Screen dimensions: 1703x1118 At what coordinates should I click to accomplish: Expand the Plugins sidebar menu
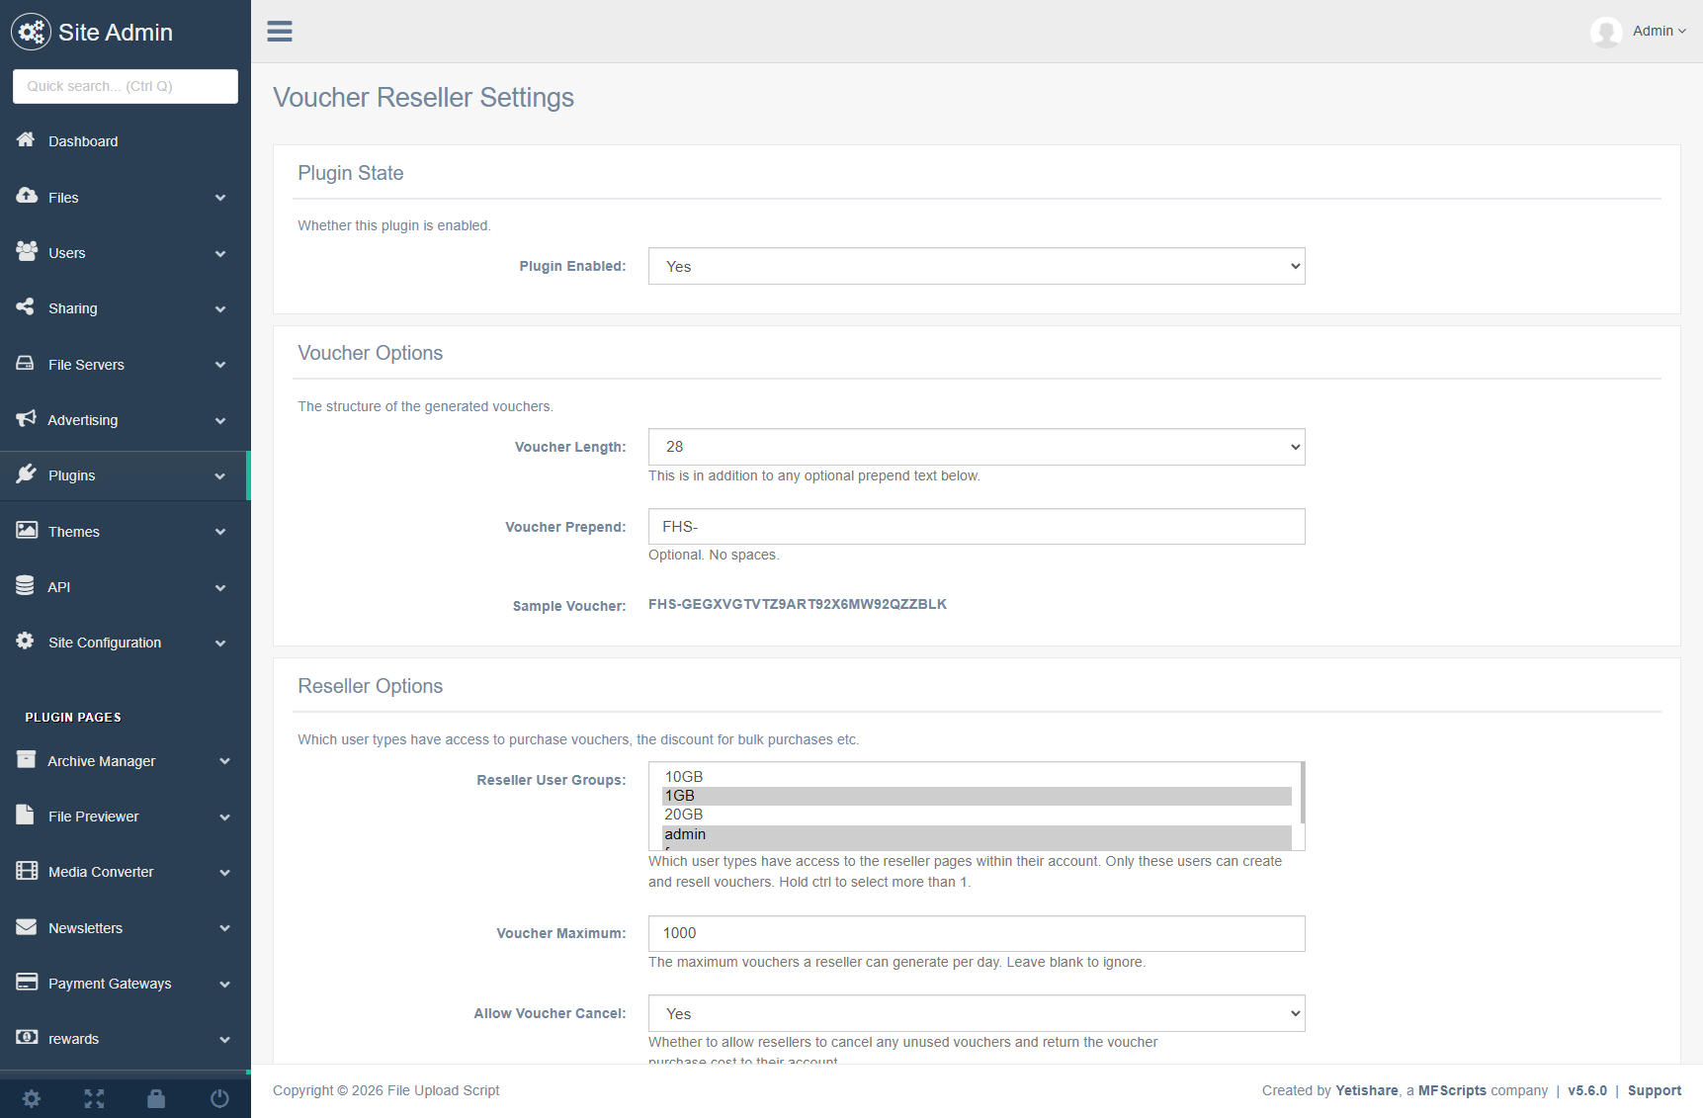[x=124, y=475]
